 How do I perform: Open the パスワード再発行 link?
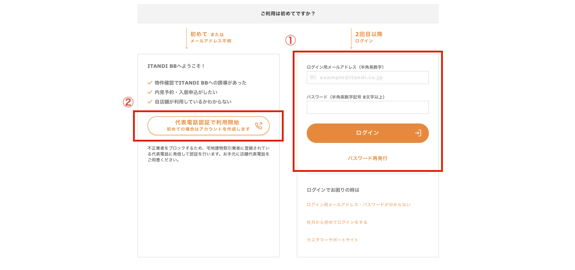click(x=367, y=158)
